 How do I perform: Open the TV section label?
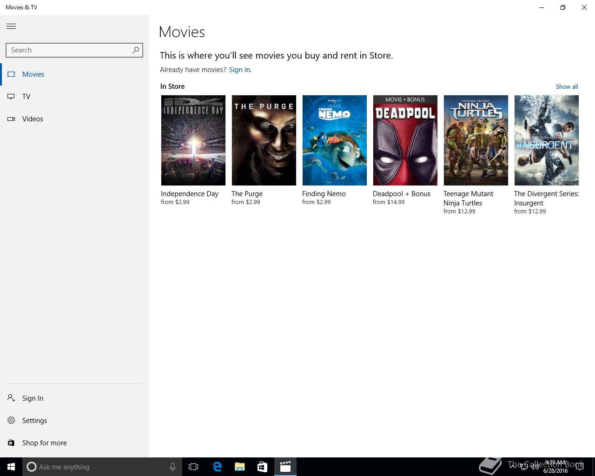pyautogui.click(x=26, y=97)
